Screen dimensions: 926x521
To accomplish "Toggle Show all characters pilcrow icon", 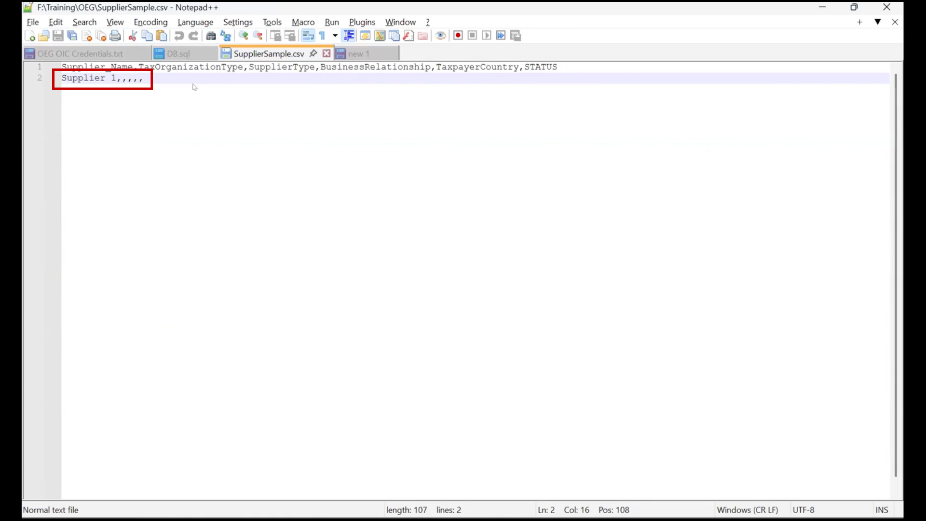I will (322, 36).
